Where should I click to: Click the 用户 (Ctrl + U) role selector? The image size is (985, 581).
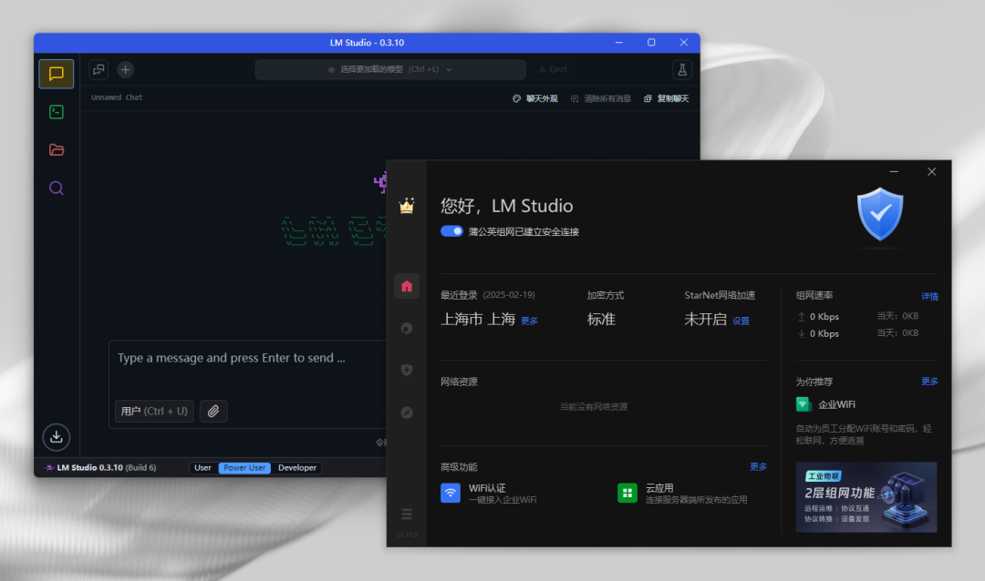(x=154, y=412)
